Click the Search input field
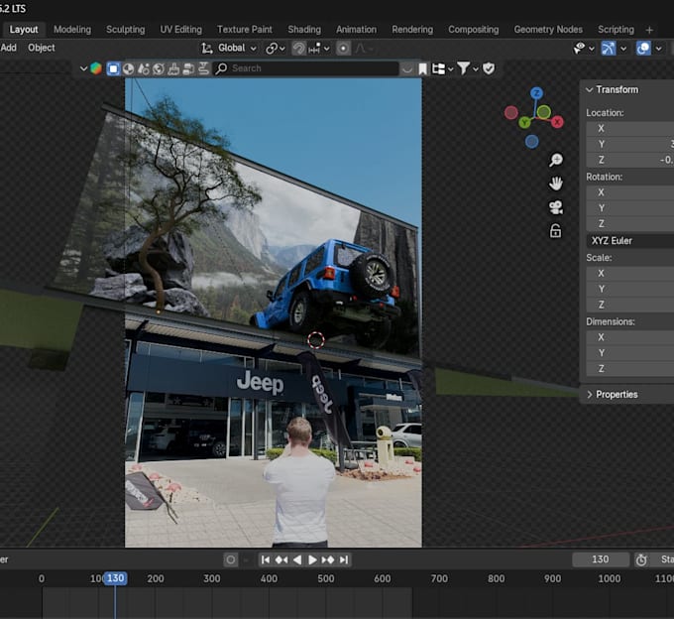674x619 pixels. [306, 68]
